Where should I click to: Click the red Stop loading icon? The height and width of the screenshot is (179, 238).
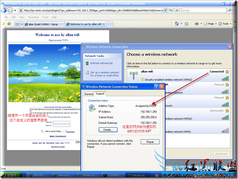(177, 10)
